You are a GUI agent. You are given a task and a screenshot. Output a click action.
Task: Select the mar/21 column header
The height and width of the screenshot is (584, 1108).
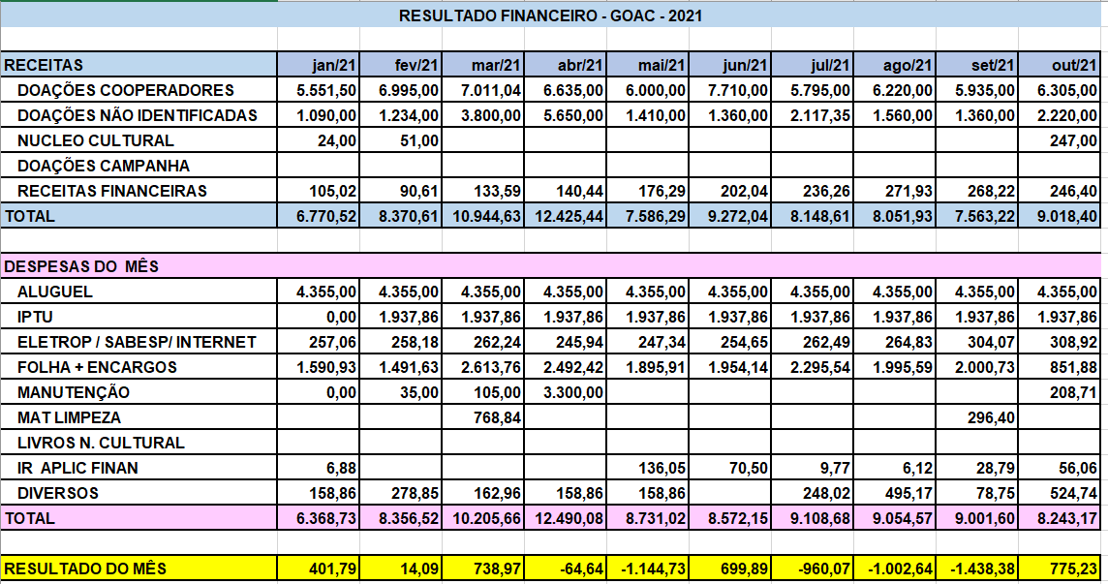(x=482, y=65)
